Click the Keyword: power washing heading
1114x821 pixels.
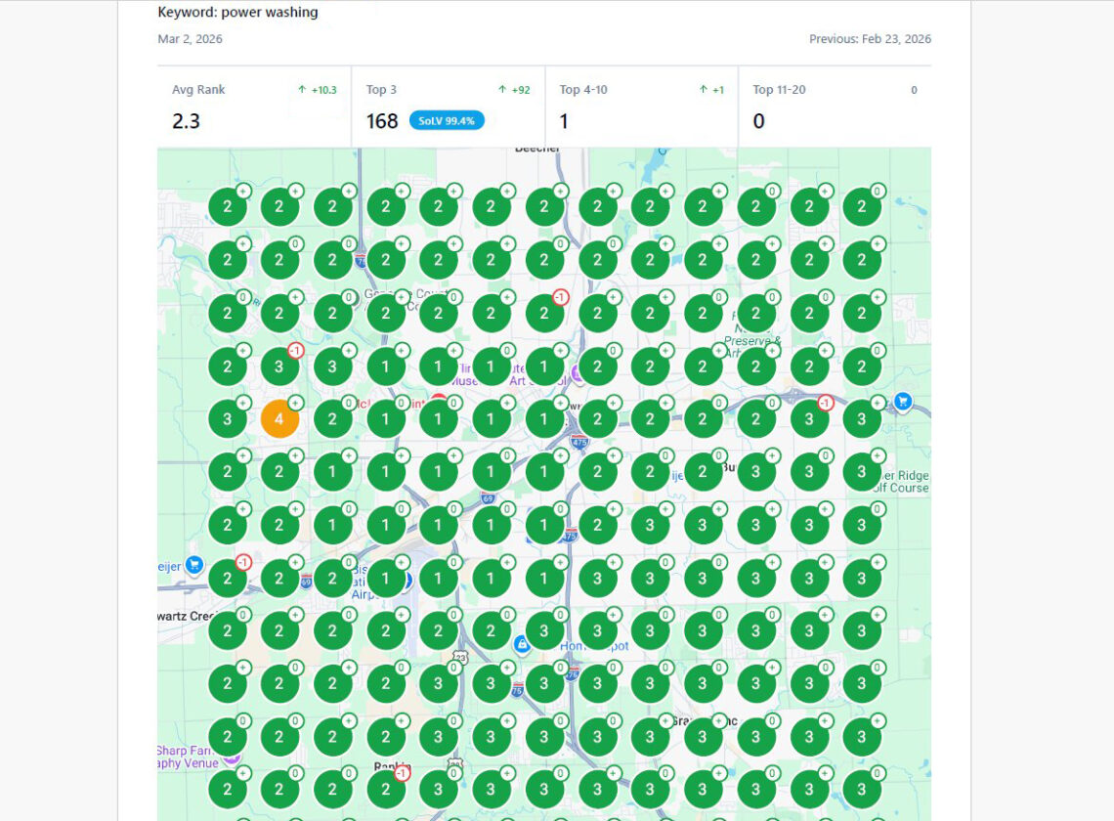pyautogui.click(x=237, y=13)
